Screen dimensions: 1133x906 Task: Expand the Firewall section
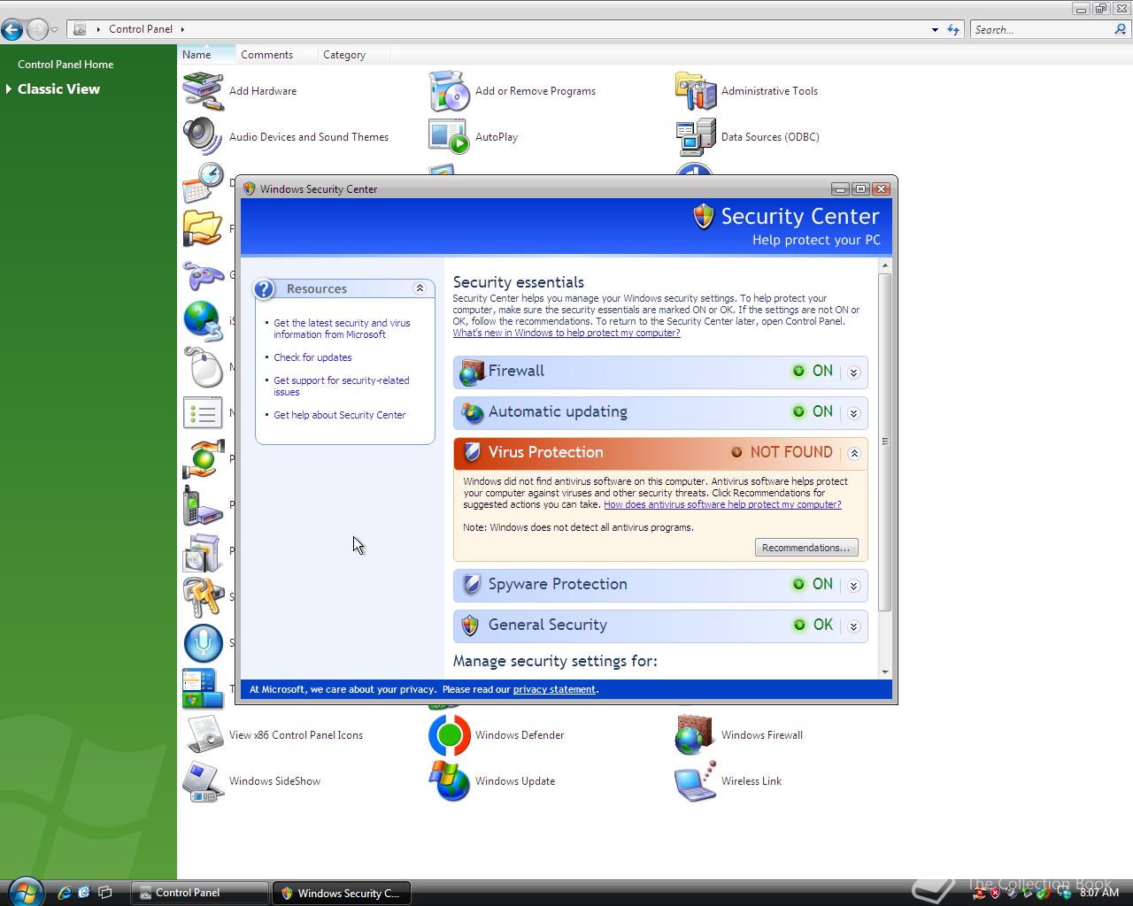pos(854,372)
